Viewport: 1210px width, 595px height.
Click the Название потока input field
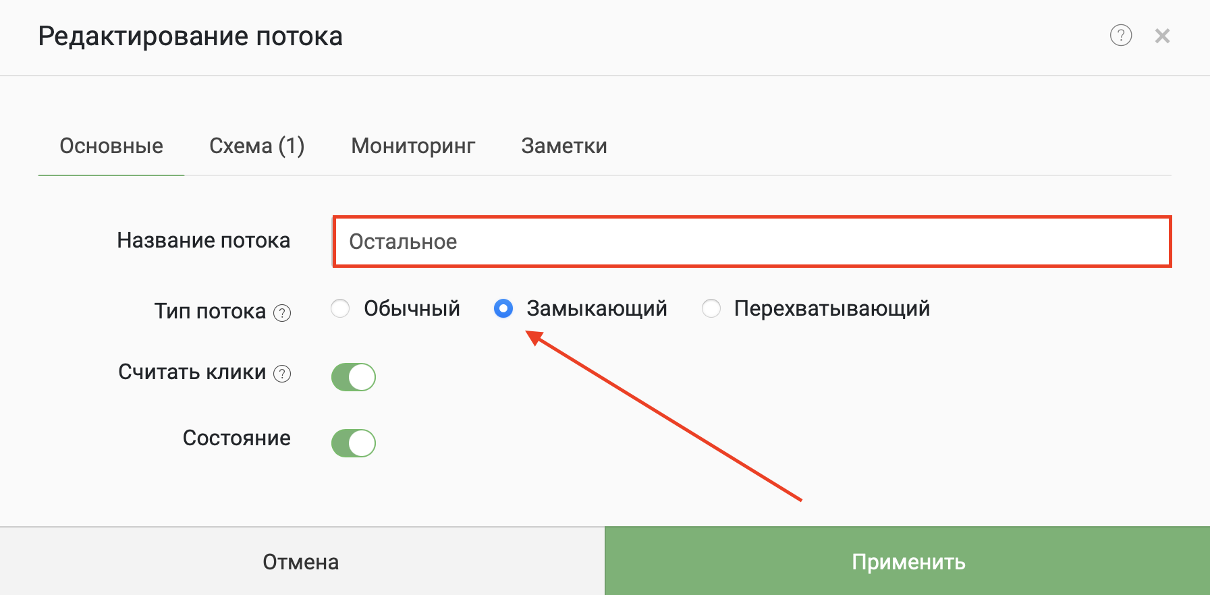click(752, 242)
